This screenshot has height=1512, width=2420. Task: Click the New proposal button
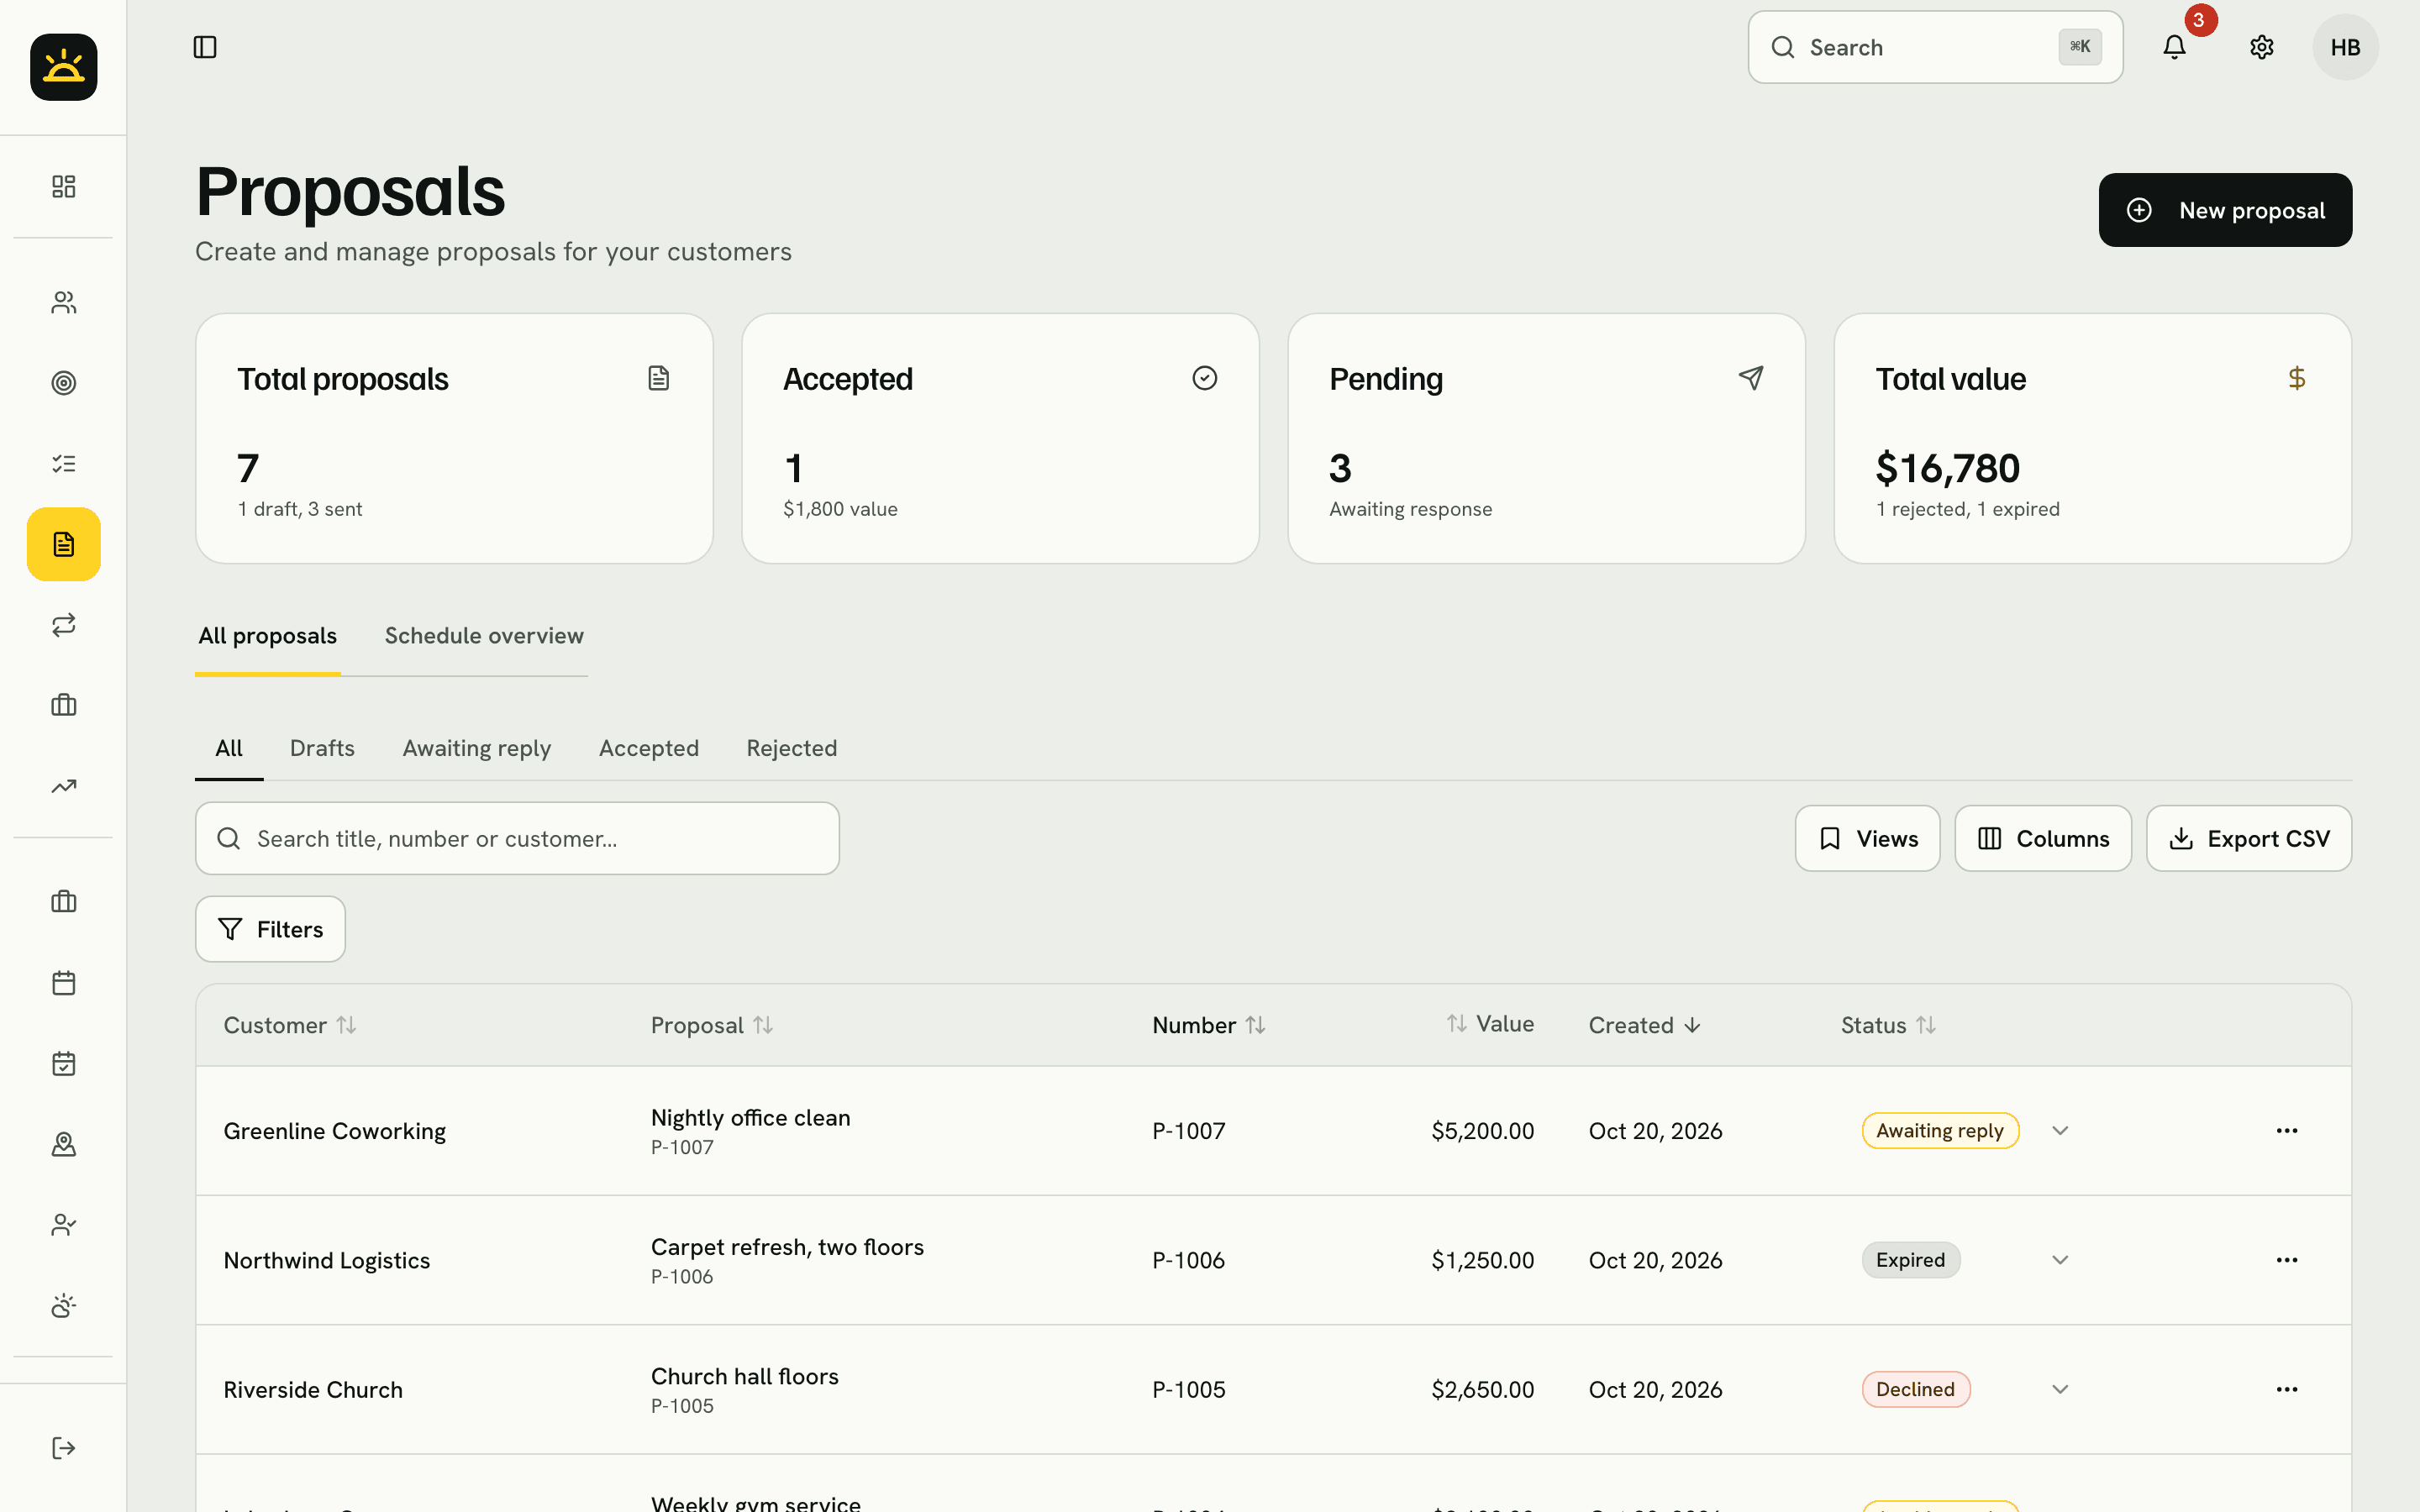point(2225,210)
